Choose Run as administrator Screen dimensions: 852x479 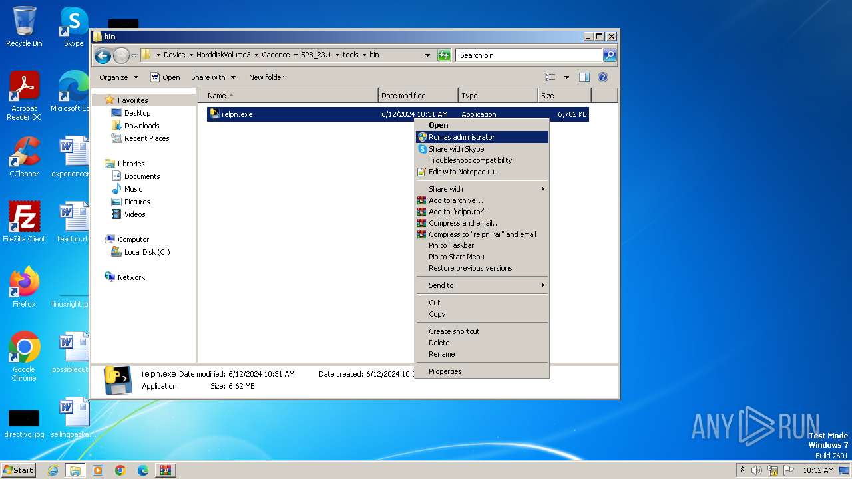coord(482,137)
